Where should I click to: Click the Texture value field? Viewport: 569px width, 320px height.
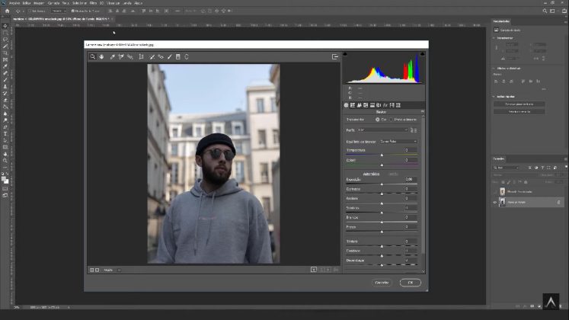pyautogui.click(x=410, y=242)
